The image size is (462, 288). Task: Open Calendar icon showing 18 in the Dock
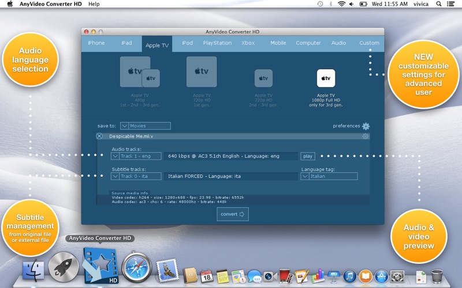click(207, 276)
